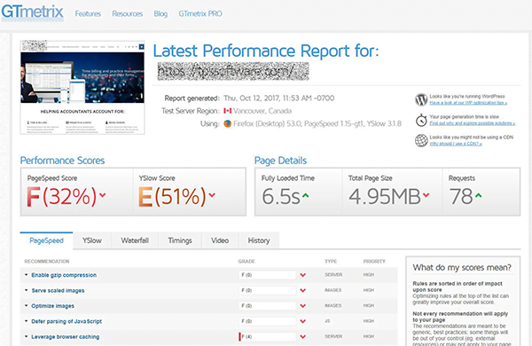This screenshot has width=532, height=346.
Task: Click the 'Vancouver, Canada' region text
Action: (x=262, y=111)
